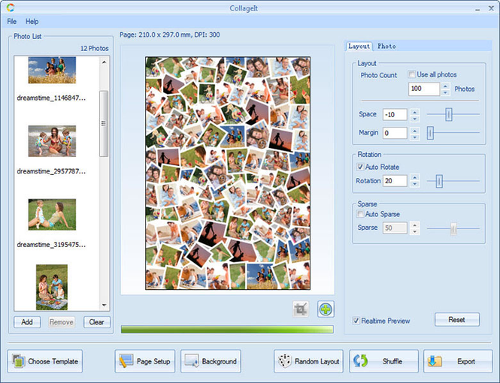
Task: Increase Margin value with up arrow
Action: click(414, 130)
